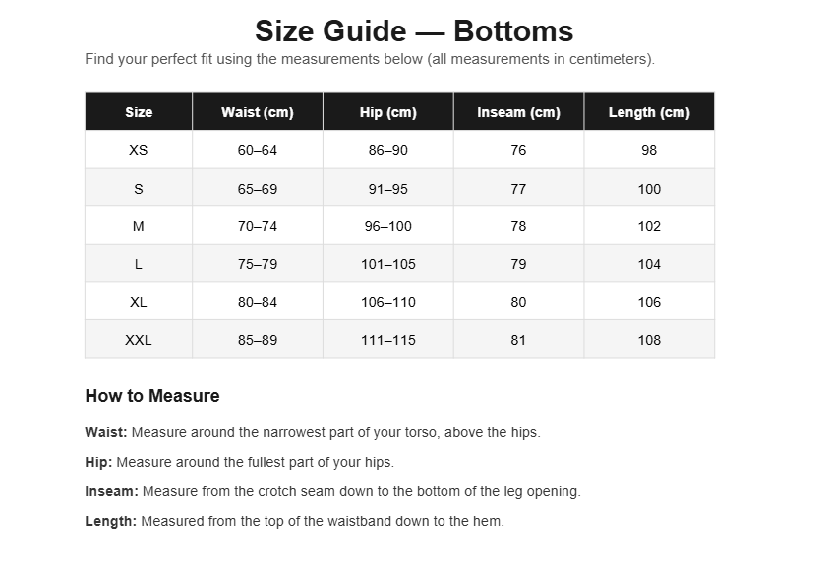Click the Waist (cm) column header

(258, 111)
